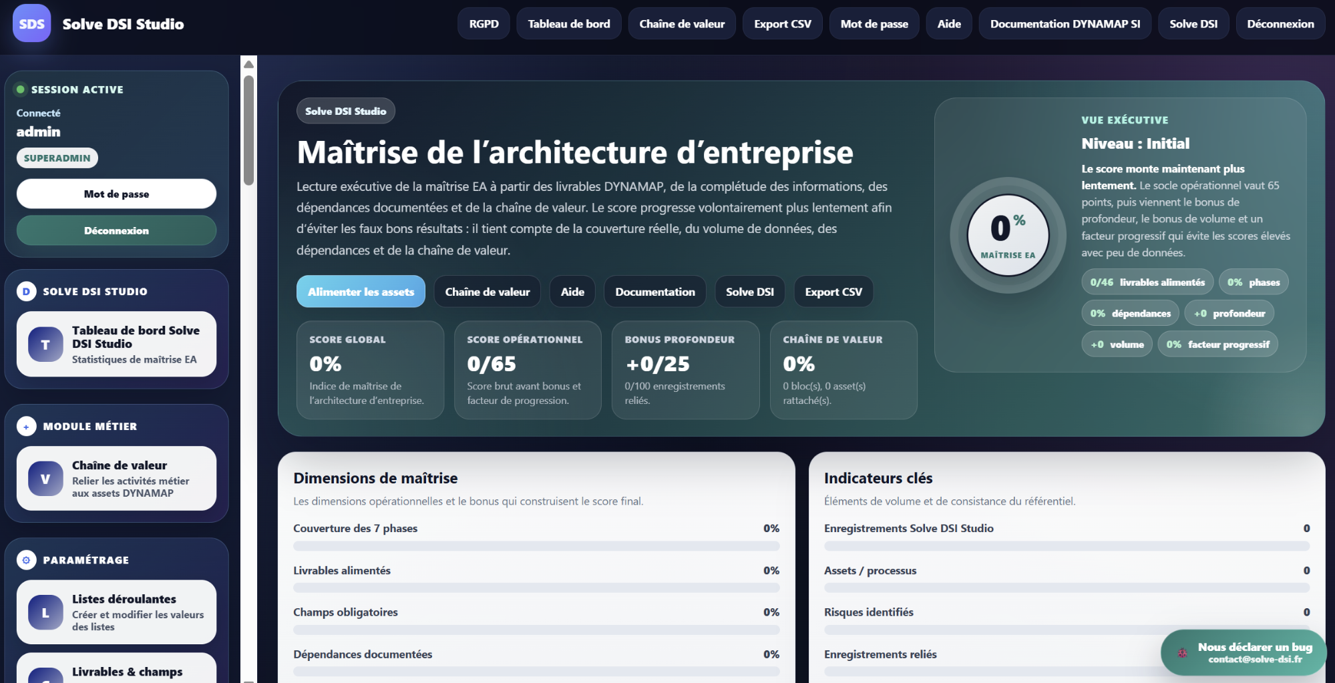Viewport: 1335px width, 683px height.
Task: Click Déconnexion in the top navigation
Action: click(1280, 24)
